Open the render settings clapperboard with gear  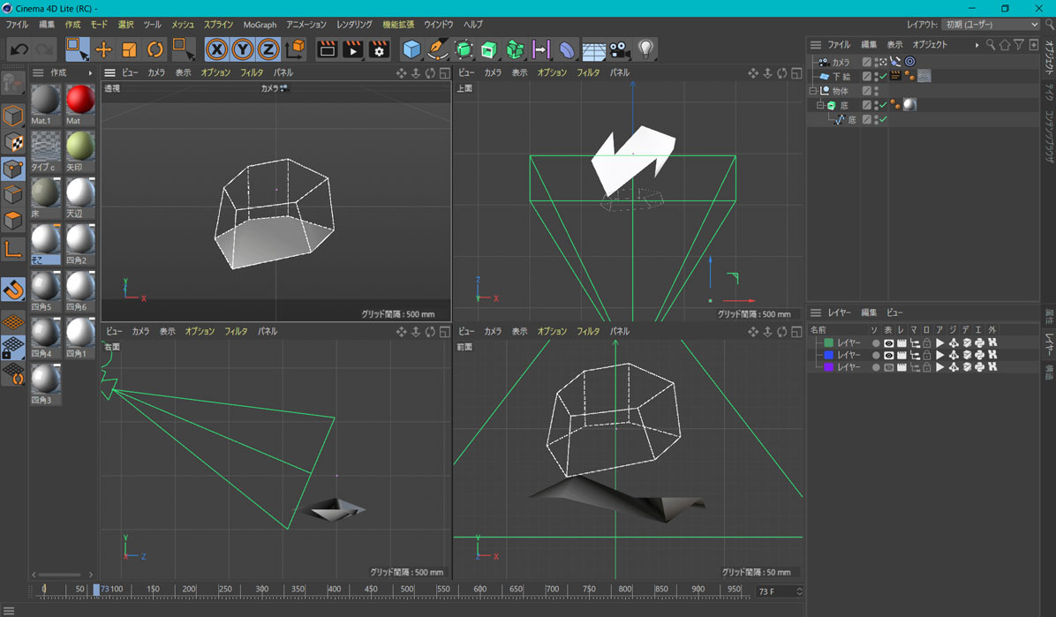[379, 49]
